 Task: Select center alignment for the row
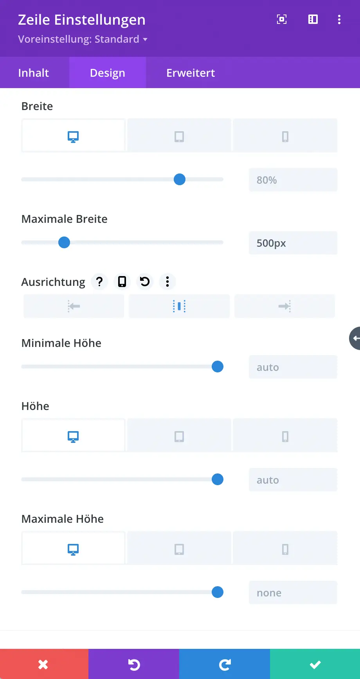click(x=179, y=306)
